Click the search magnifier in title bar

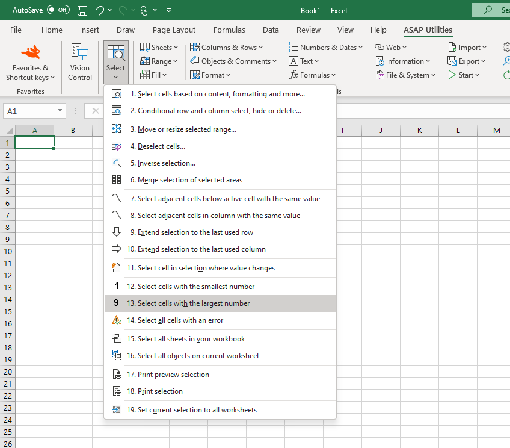click(x=488, y=10)
